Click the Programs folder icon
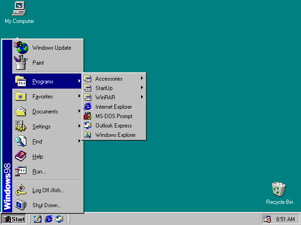The height and width of the screenshot is (225, 301). tap(21, 81)
